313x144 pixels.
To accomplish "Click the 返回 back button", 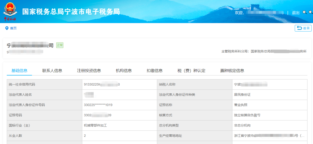I will coord(303,28).
